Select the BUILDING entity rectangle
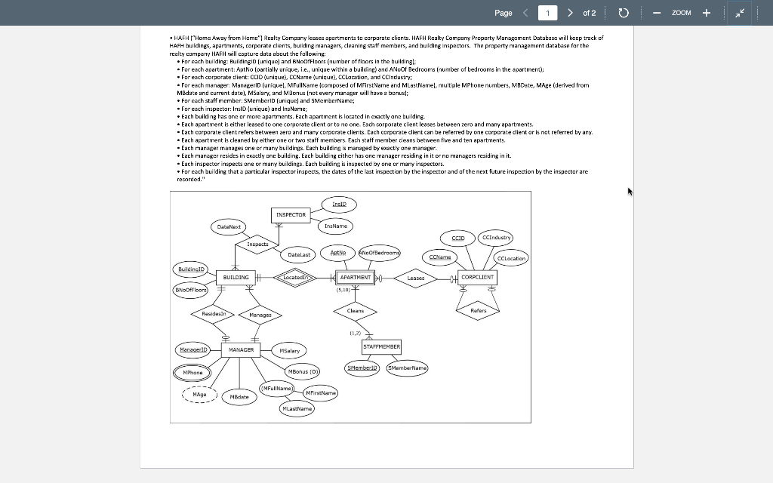Screen dimensions: 773x483 tap(235, 277)
